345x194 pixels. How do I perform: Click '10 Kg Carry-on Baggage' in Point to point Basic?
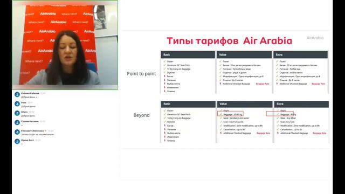click(178, 69)
